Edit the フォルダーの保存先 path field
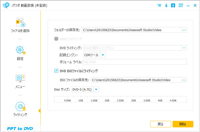 tap(132, 30)
